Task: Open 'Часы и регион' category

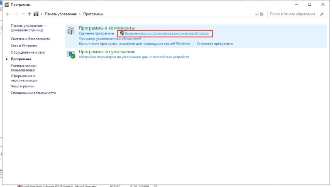Action: (x=22, y=86)
